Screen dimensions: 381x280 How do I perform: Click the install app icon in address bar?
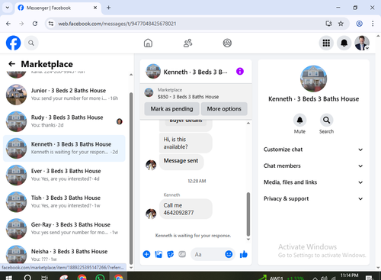[x=328, y=24]
